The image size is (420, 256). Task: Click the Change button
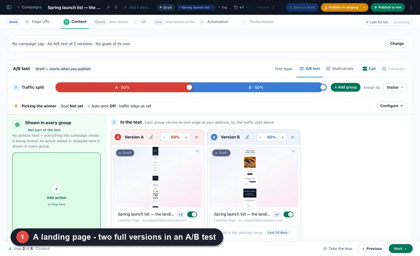[x=397, y=44]
